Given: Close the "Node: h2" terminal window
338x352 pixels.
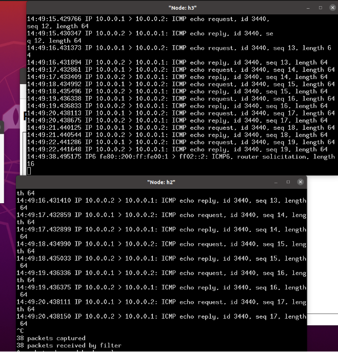Looking at the screenshot, I should 300,182.
